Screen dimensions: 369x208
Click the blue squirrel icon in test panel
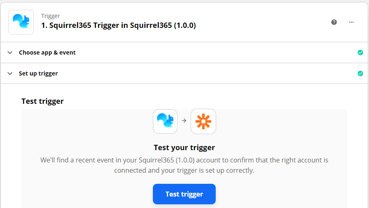click(x=165, y=121)
